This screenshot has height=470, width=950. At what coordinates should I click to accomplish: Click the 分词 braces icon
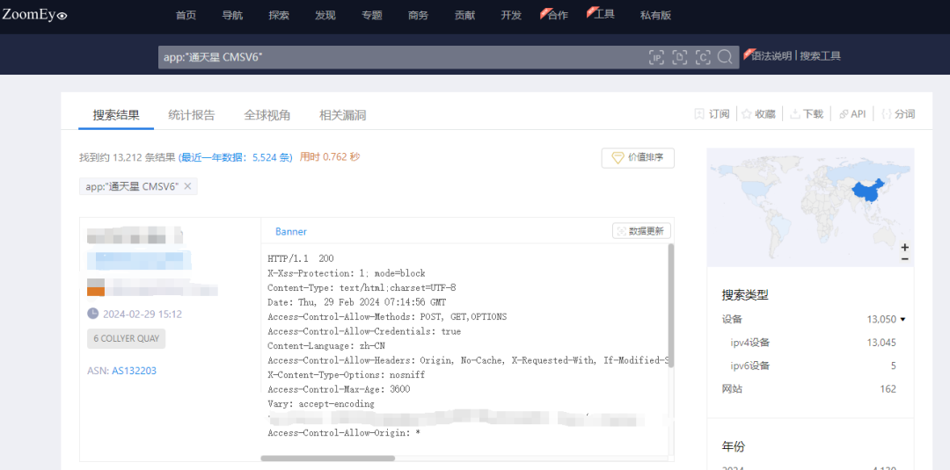(887, 113)
